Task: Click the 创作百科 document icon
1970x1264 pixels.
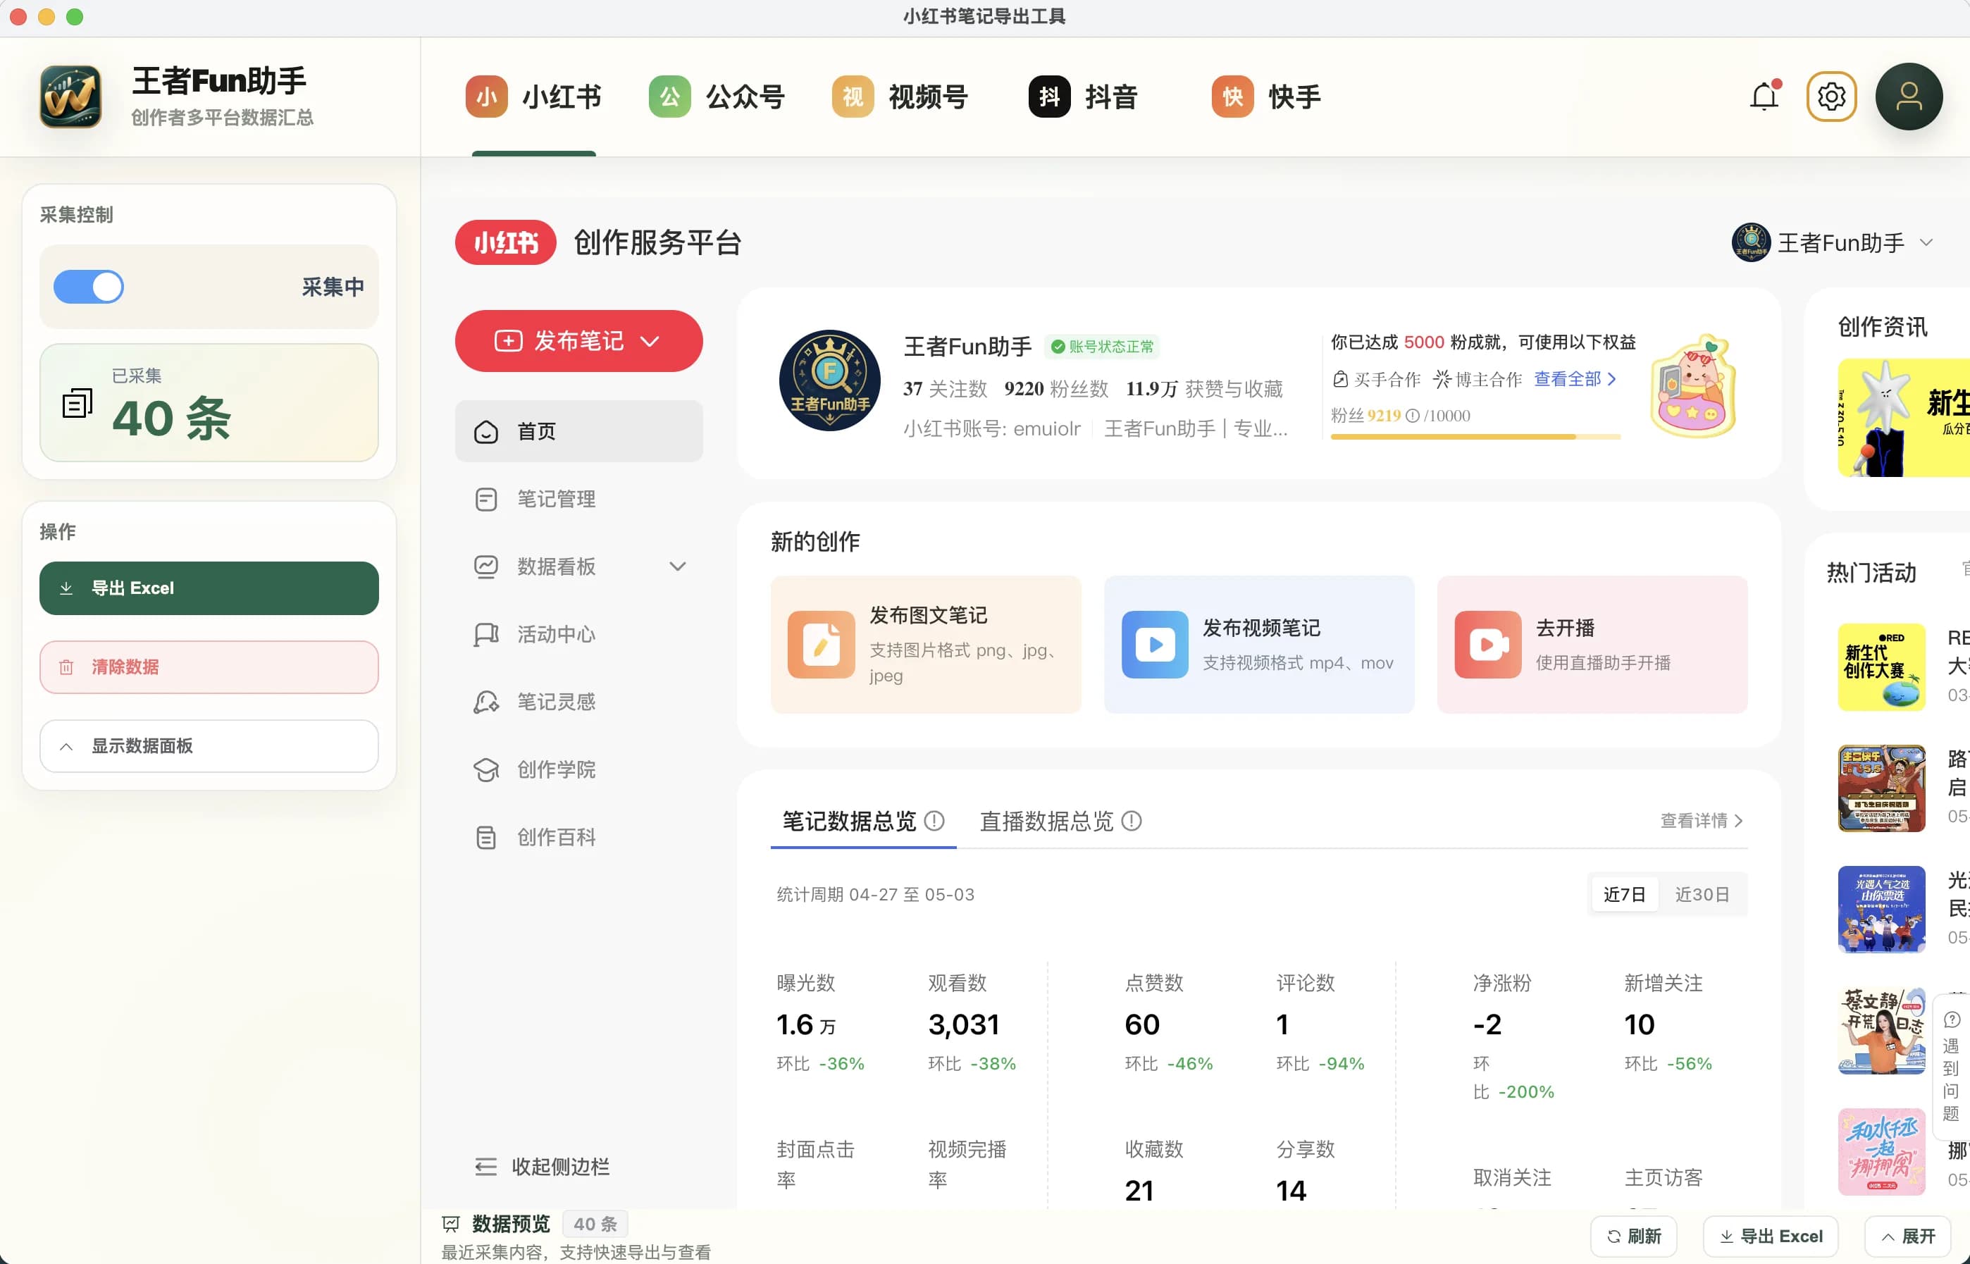Action: 486,837
